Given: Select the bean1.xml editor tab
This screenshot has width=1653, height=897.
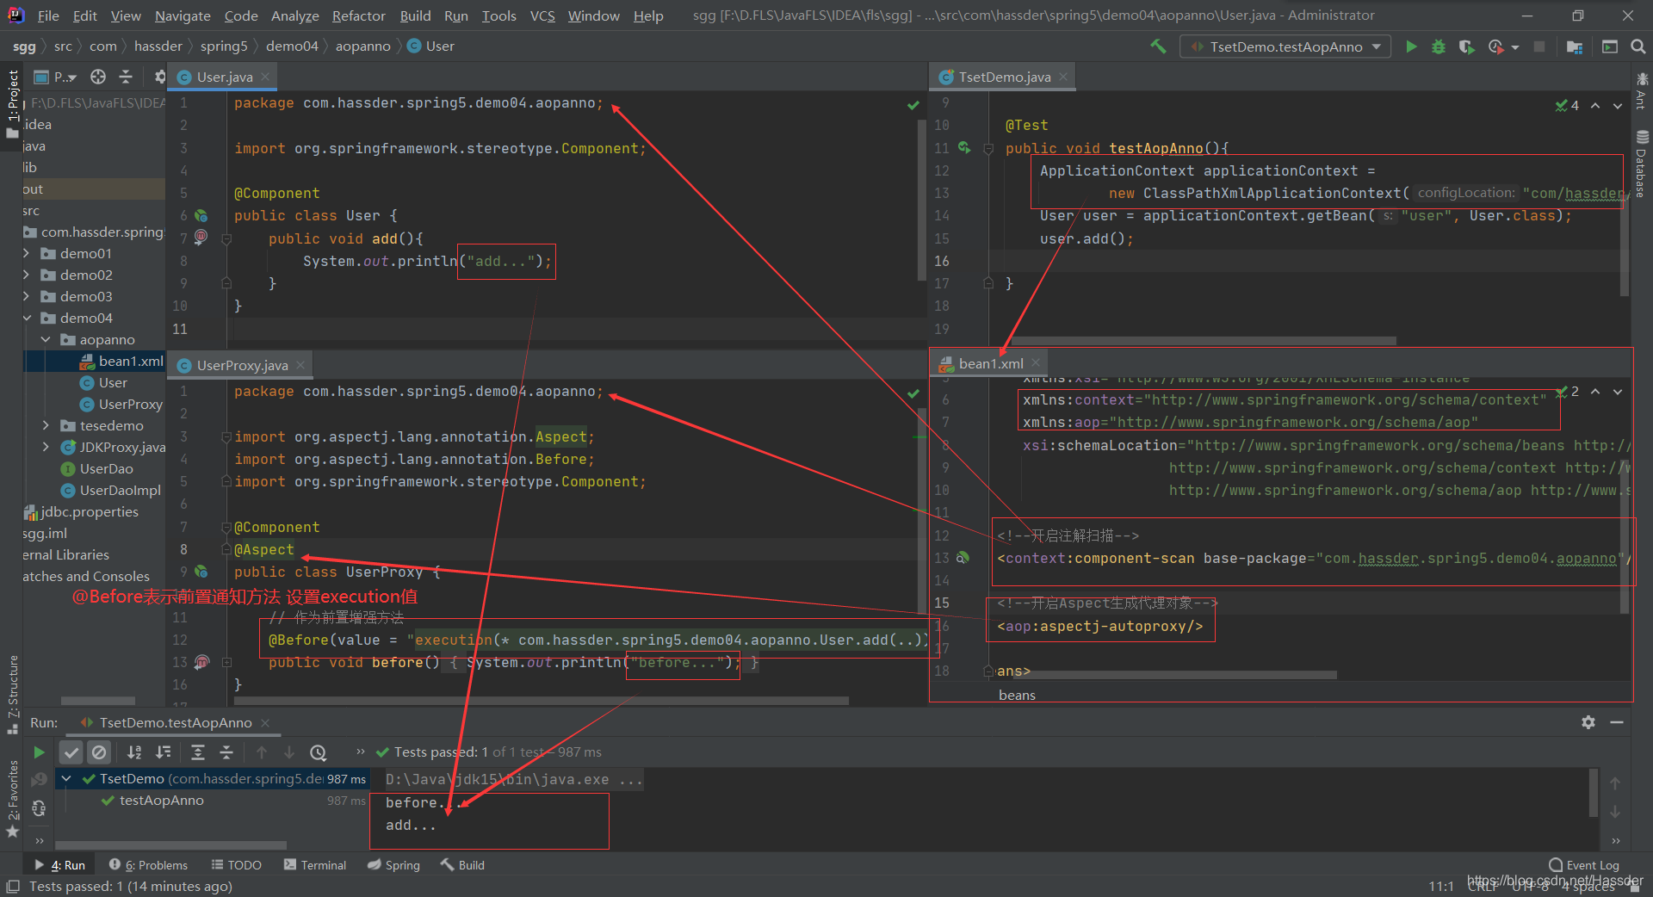Looking at the screenshot, I should [x=990, y=363].
